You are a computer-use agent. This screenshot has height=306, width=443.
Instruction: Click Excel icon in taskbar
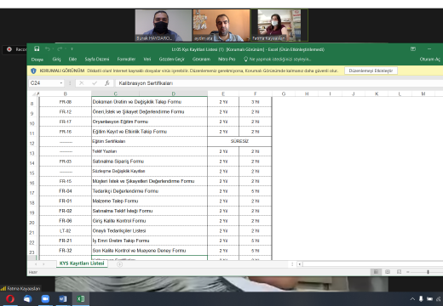point(81,299)
